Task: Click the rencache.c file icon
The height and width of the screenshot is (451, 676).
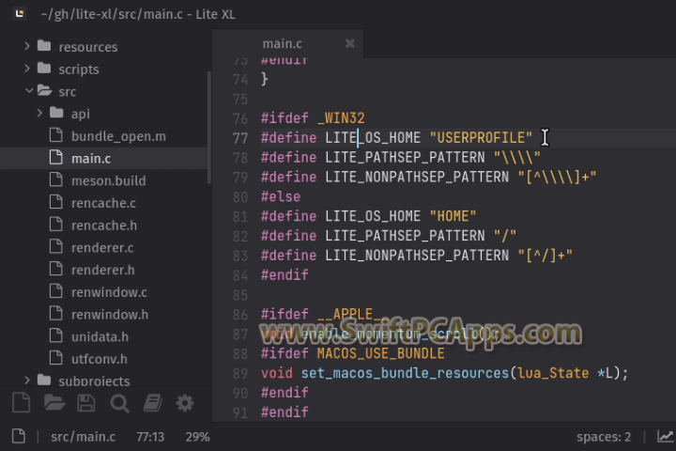Action: coord(56,202)
